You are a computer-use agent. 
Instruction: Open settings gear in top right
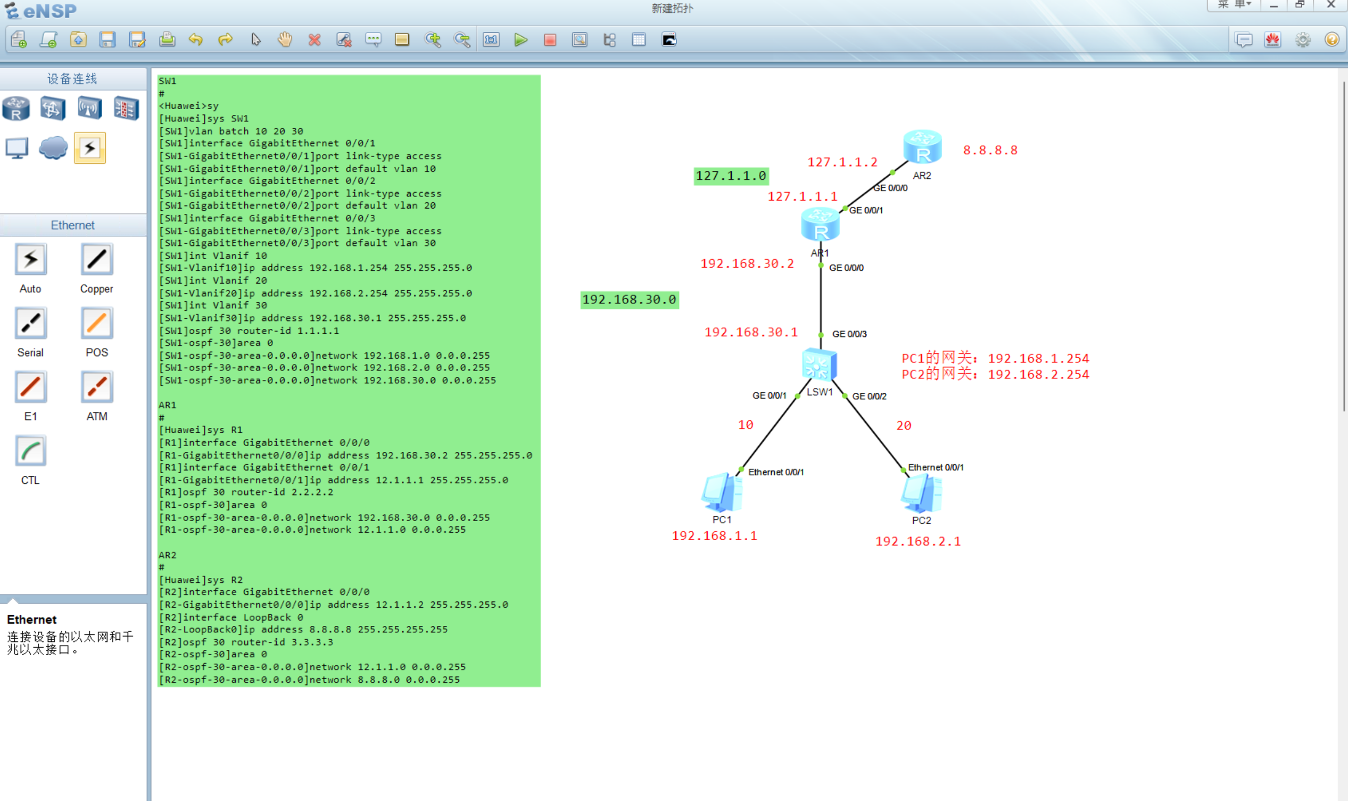coord(1302,40)
